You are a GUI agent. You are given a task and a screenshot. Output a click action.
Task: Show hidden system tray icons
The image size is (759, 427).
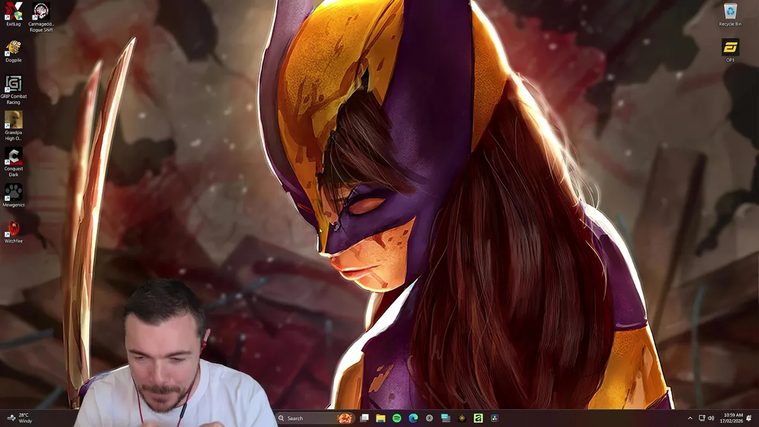(x=690, y=418)
